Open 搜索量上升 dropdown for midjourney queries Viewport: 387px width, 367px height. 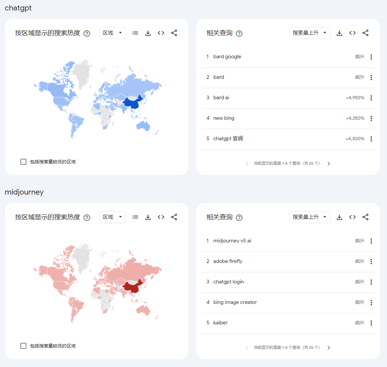[x=310, y=217]
